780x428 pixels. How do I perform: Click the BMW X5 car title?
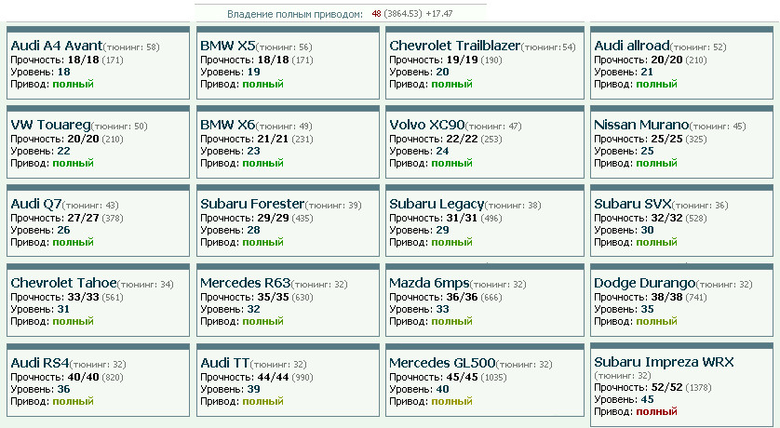[226, 46]
